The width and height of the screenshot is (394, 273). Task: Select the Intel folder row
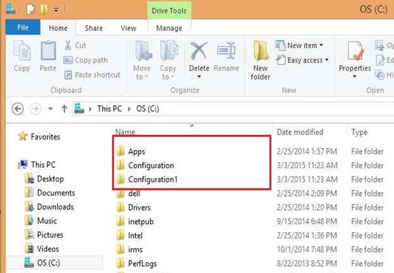pos(250,235)
